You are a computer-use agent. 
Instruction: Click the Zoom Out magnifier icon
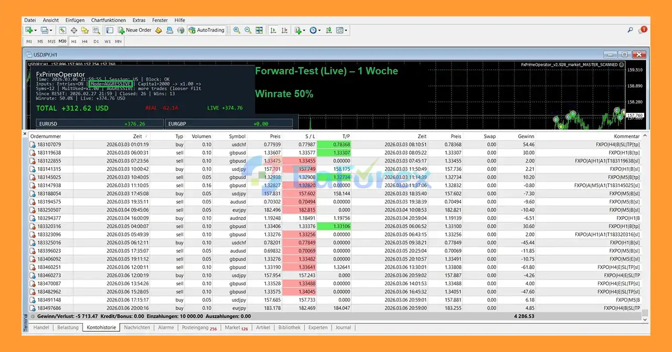[248, 30]
